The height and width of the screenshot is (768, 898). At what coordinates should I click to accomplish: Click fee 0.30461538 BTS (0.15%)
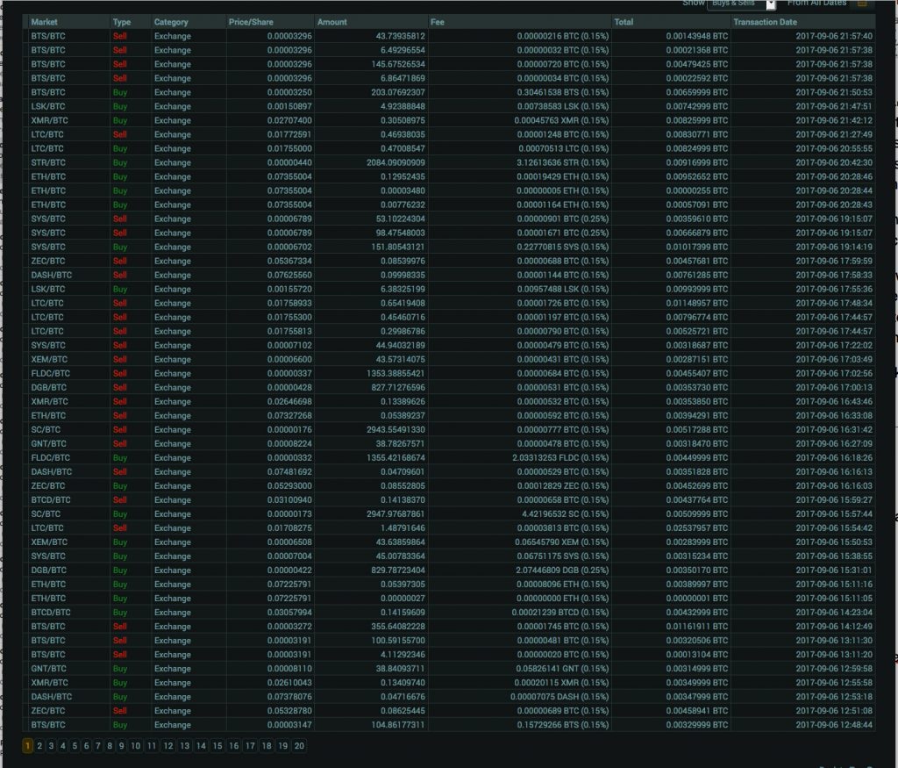(x=563, y=92)
